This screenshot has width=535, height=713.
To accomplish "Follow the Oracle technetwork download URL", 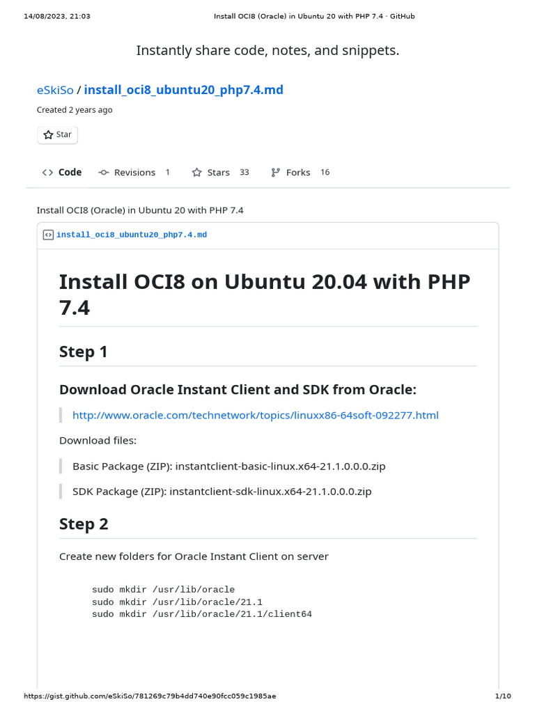I will click(x=256, y=416).
